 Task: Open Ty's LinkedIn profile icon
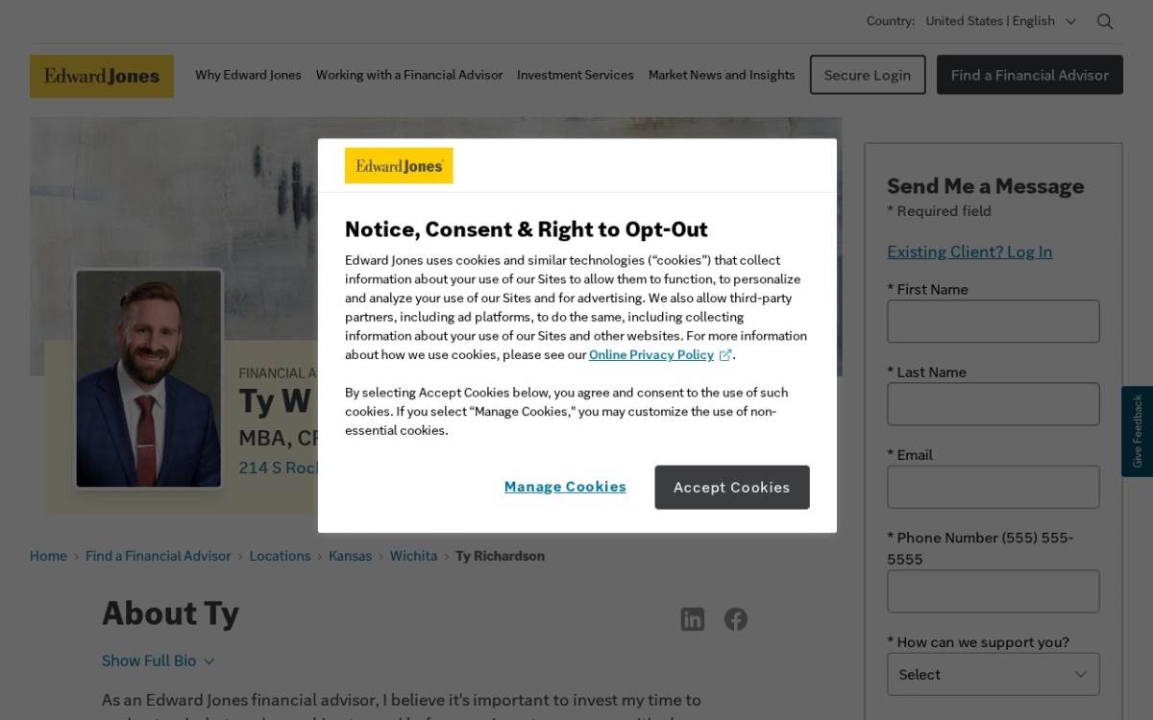(x=693, y=619)
